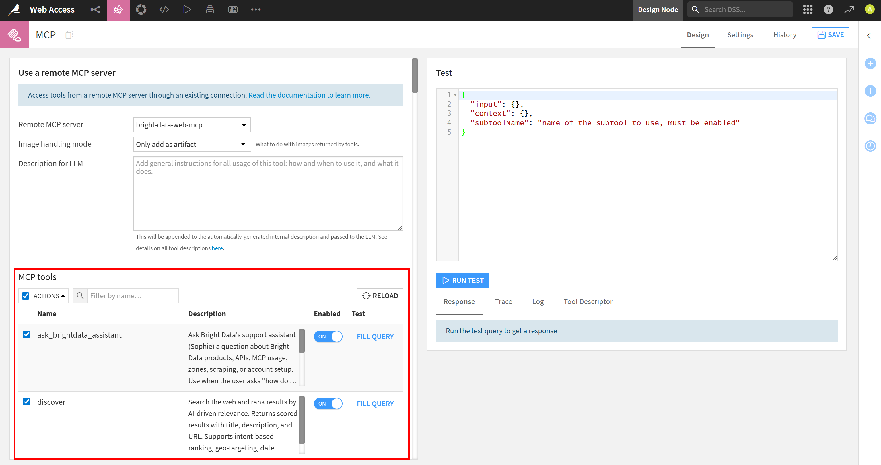Click the filter magnifier icon

[x=80, y=296]
